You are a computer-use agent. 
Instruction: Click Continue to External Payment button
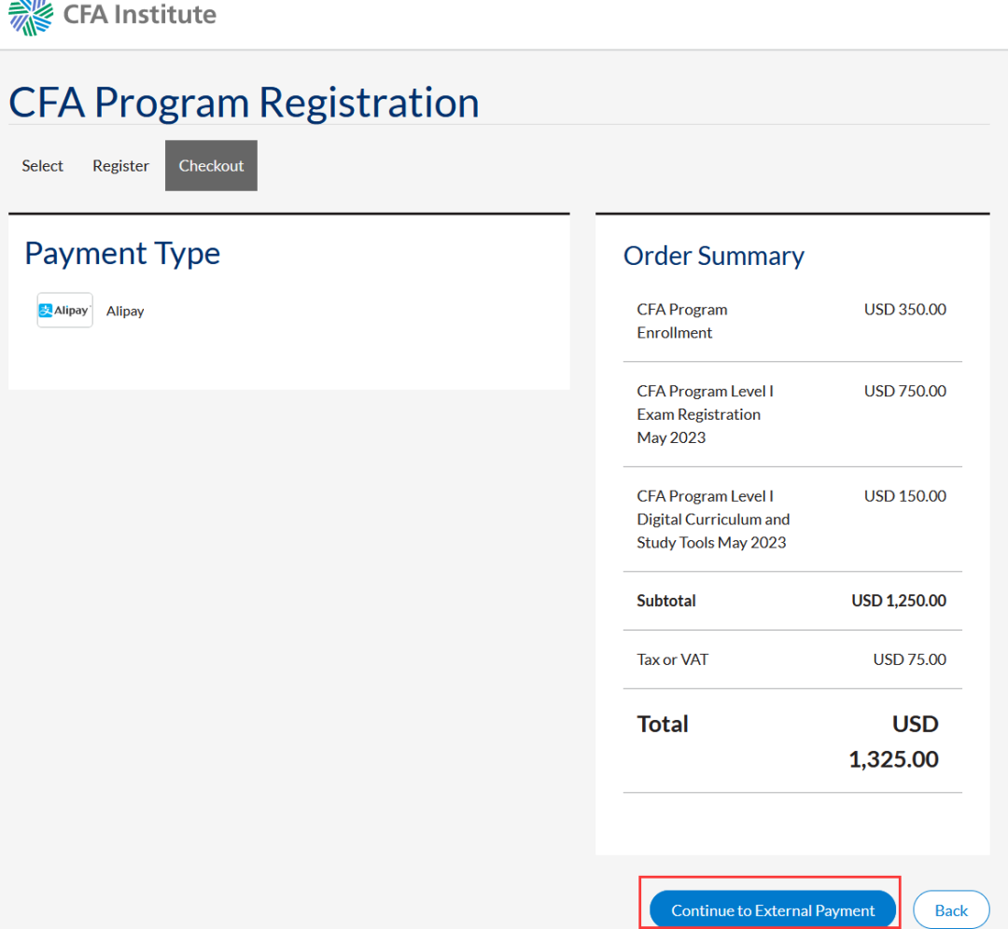click(773, 909)
